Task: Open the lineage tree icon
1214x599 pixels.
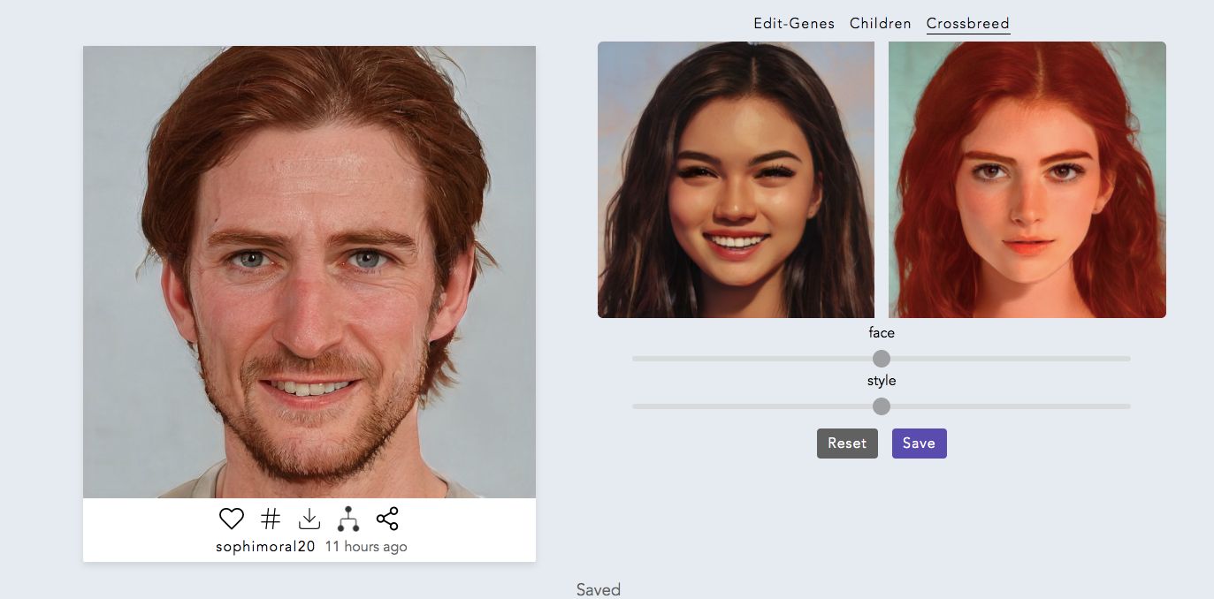Action: (348, 519)
